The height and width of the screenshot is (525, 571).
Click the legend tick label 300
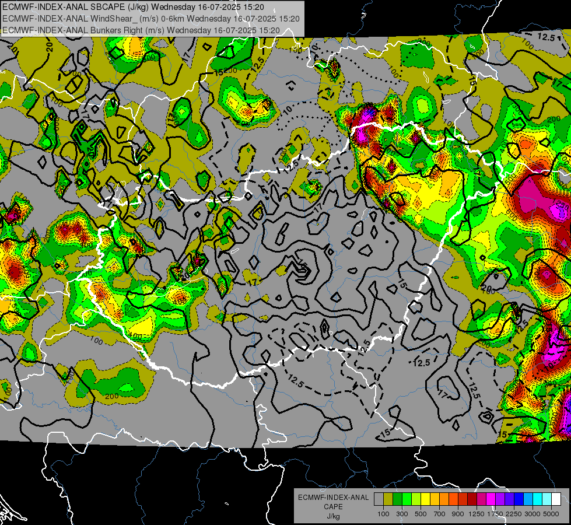pos(402,514)
